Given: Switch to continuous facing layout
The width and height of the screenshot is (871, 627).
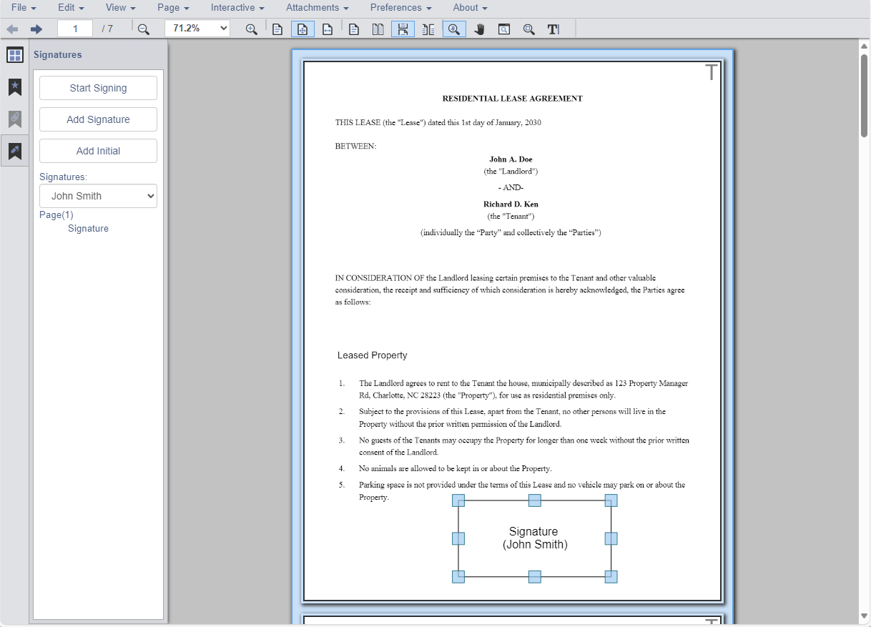Looking at the screenshot, I should pos(428,29).
